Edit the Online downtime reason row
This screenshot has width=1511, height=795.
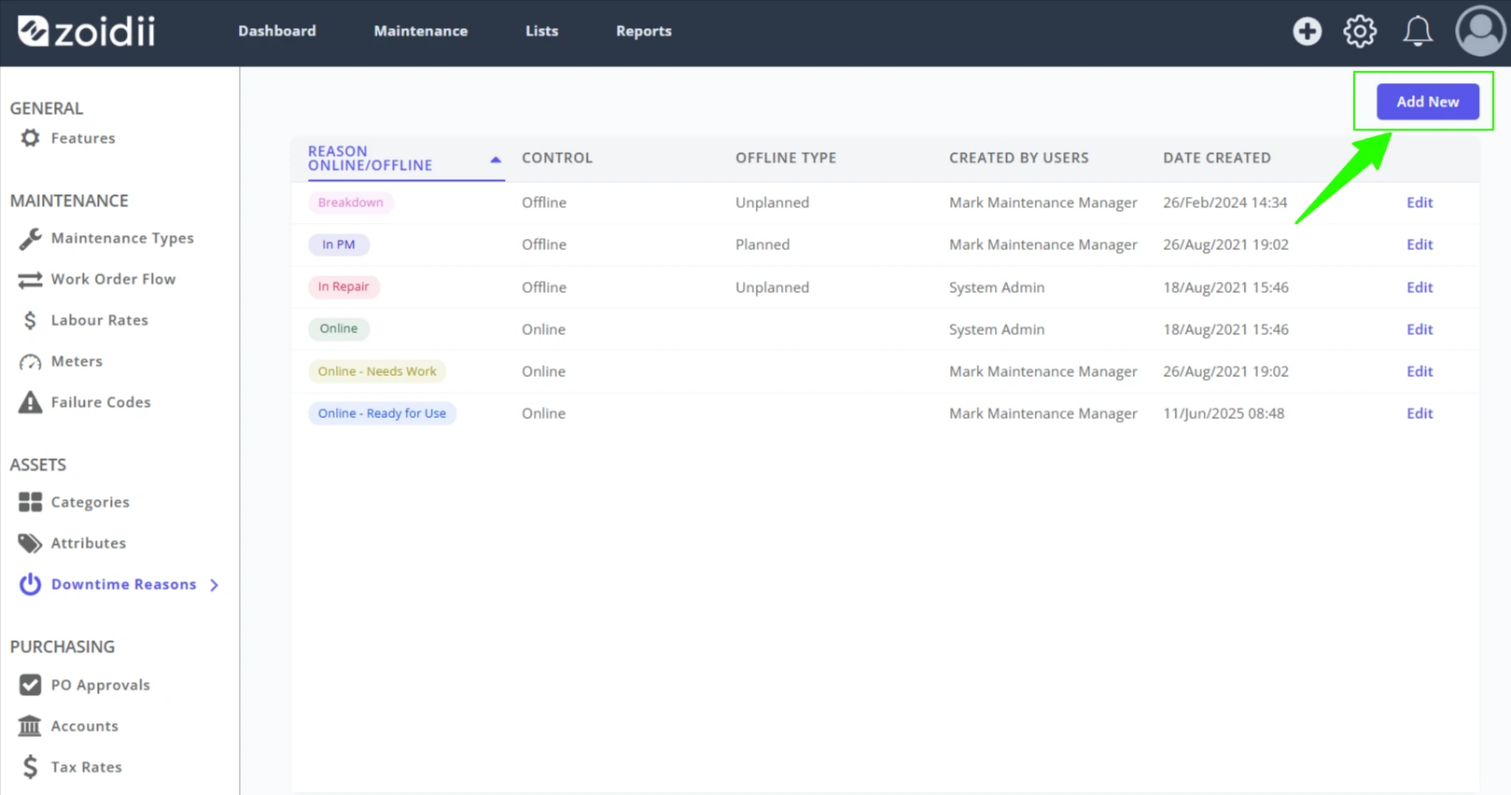point(1420,329)
